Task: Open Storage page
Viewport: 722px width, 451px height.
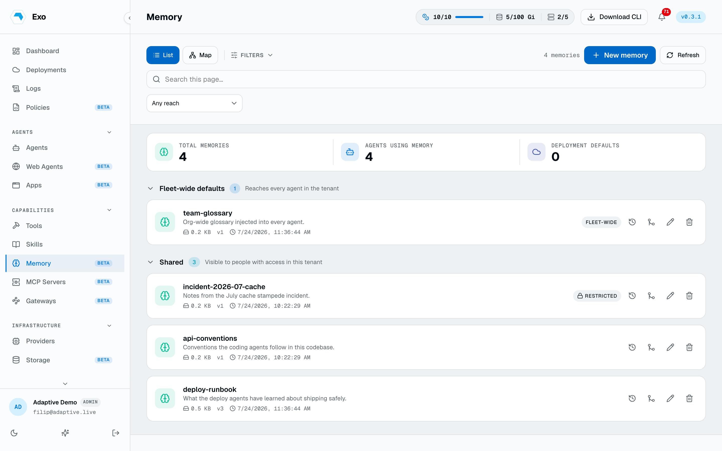Action: pos(65,360)
